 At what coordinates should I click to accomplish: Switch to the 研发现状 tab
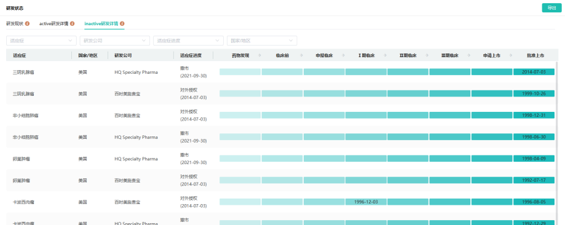pyautogui.click(x=15, y=23)
